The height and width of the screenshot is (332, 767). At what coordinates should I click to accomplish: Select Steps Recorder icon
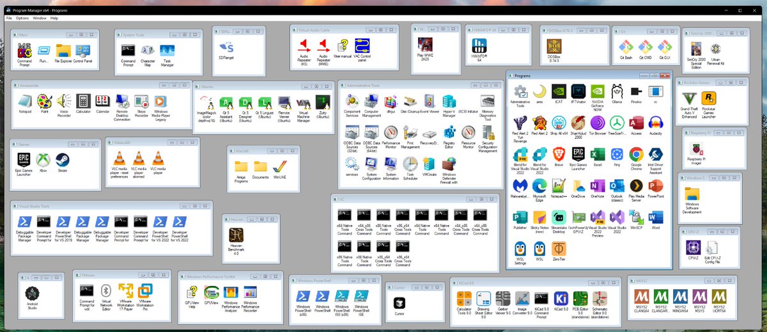coord(141,100)
